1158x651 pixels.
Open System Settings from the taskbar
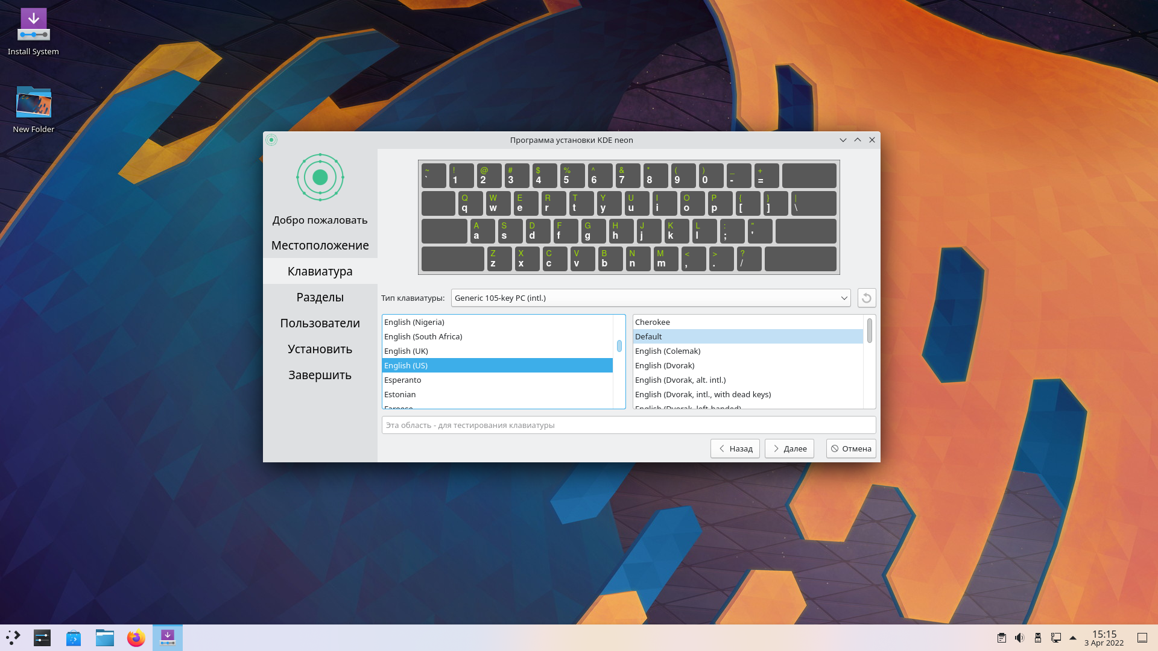tap(42, 638)
